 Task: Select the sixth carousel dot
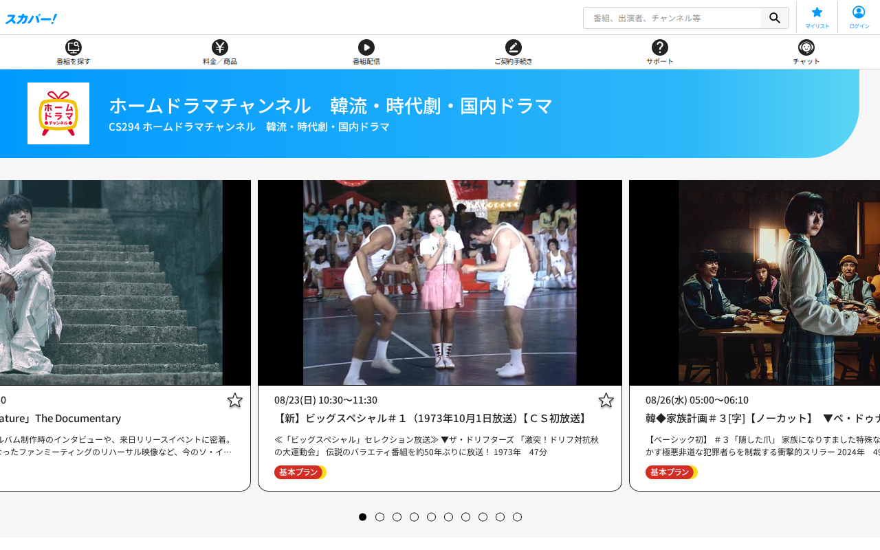pos(449,517)
